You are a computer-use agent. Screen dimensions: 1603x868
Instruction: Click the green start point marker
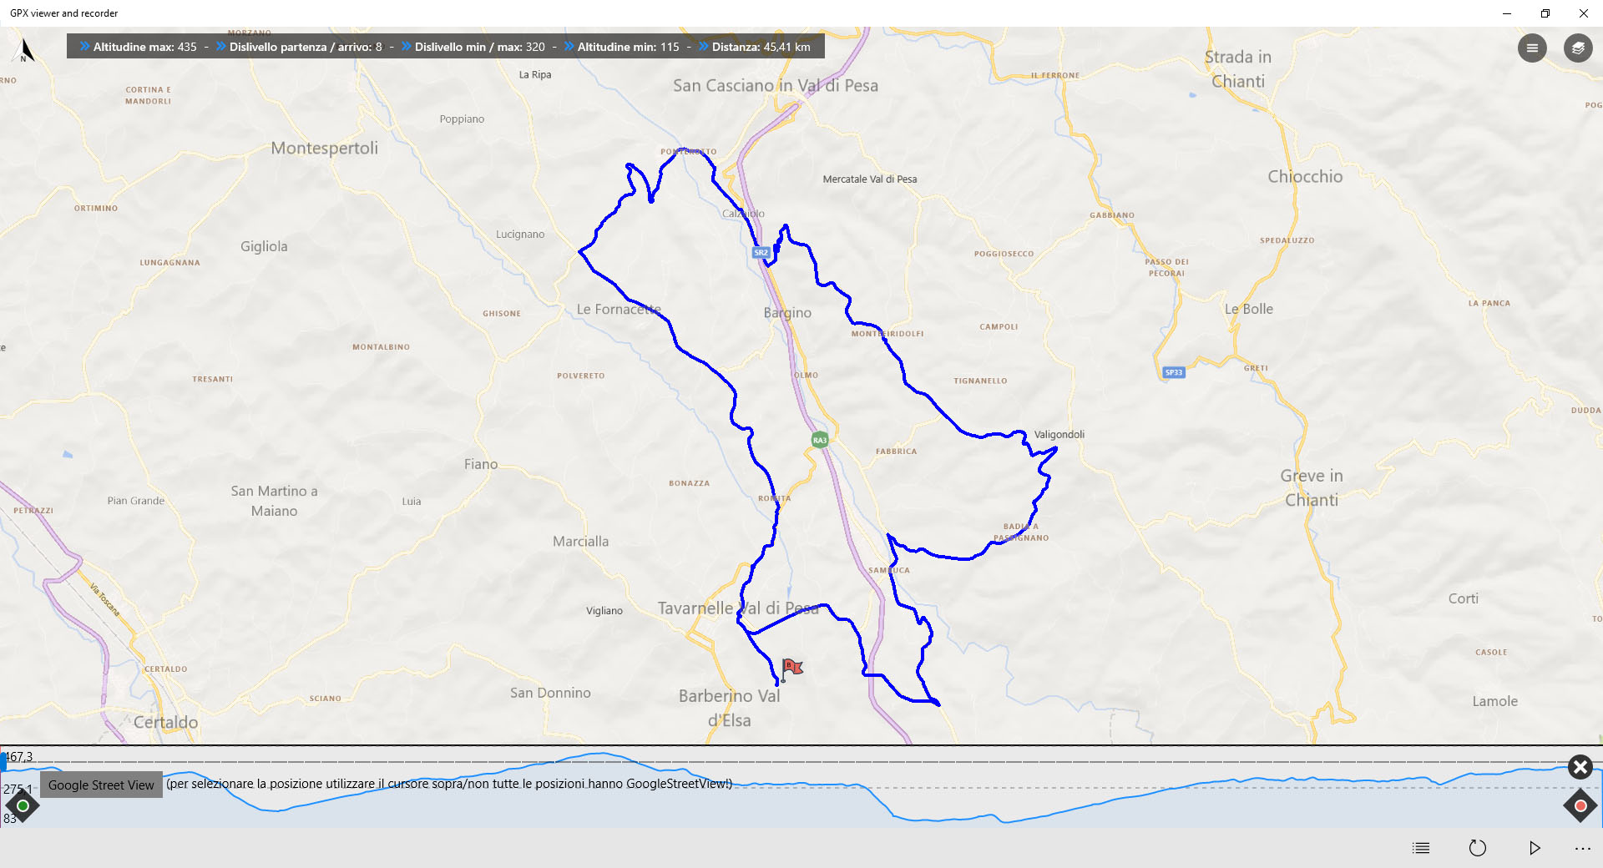[23, 805]
